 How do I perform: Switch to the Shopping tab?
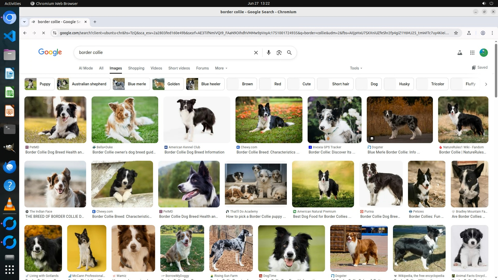coord(136,68)
